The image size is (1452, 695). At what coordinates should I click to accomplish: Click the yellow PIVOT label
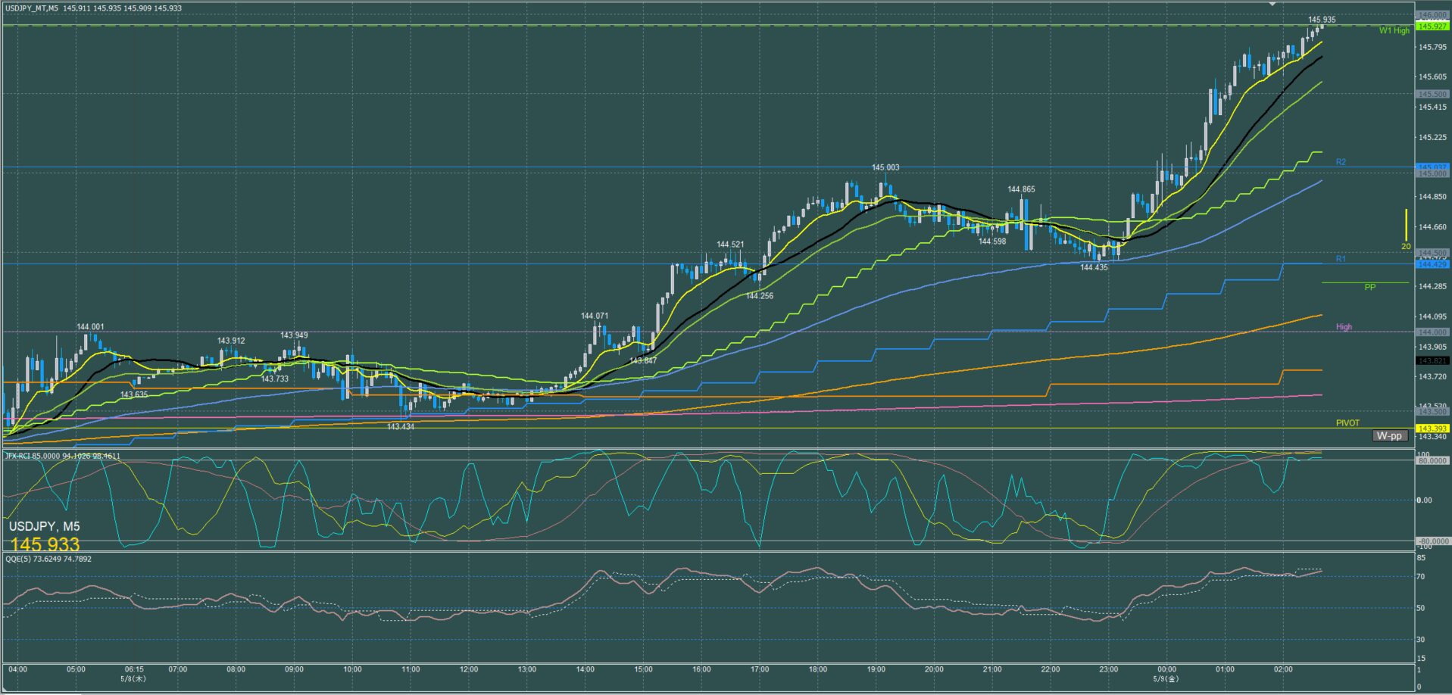(1347, 423)
